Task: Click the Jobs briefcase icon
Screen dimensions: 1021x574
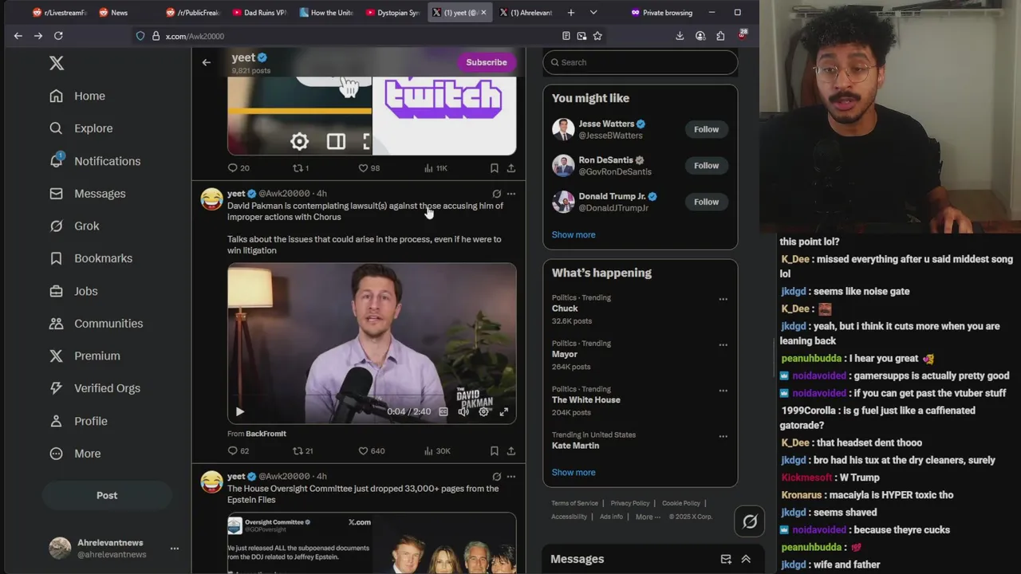Action: (x=56, y=291)
